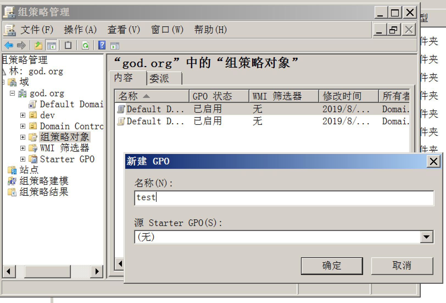Expand the dev tree node

(23, 115)
